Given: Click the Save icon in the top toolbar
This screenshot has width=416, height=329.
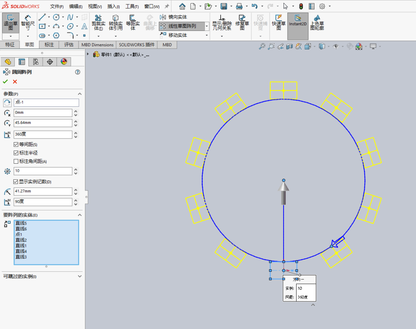Looking at the screenshot, I should coord(224,6).
